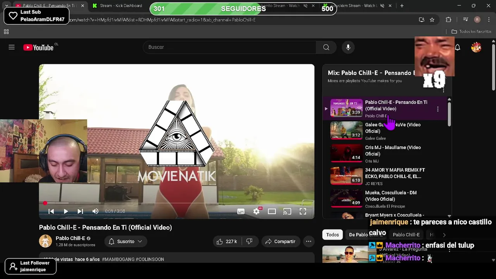Open media controls icon in toolbar
This screenshot has width=496, height=279.
click(x=466, y=20)
